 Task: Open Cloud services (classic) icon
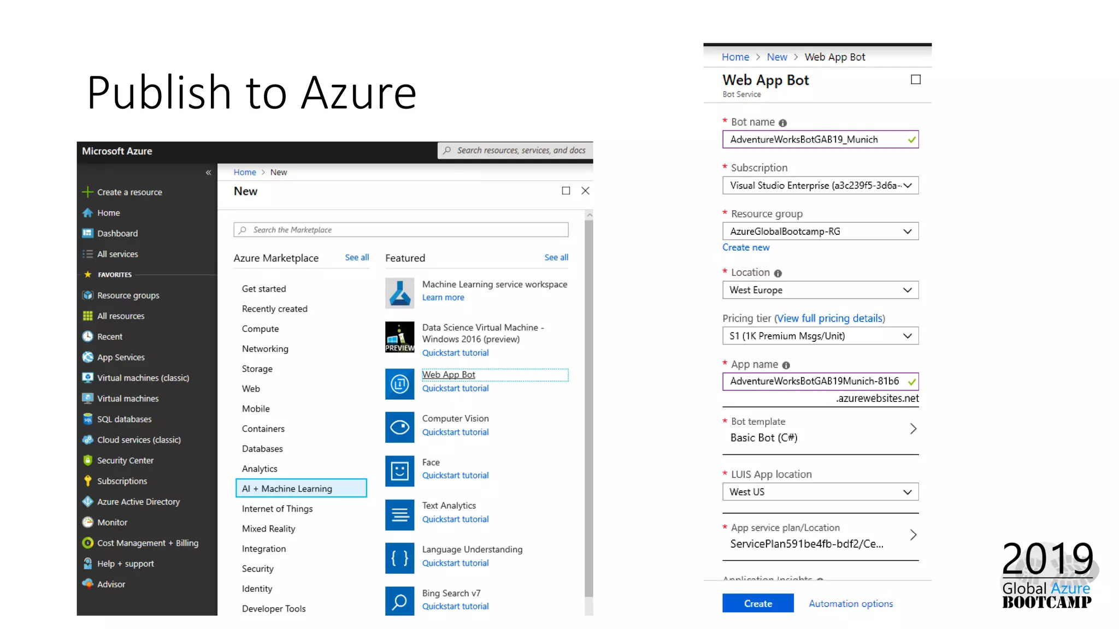coord(87,440)
